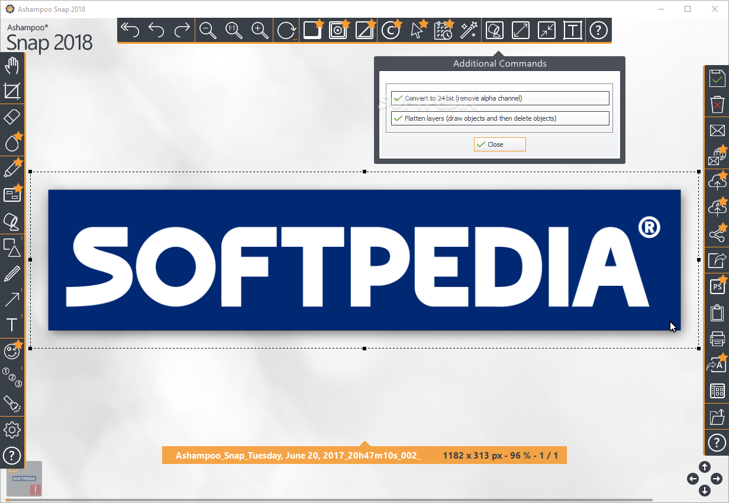Close the Additional Commands popup
The image size is (729, 503).
pos(499,144)
